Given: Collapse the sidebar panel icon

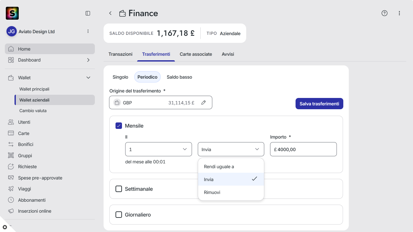Looking at the screenshot, I should click(88, 13).
